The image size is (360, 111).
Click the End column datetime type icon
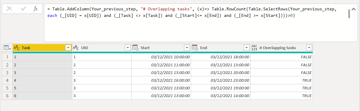(x=195, y=48)
